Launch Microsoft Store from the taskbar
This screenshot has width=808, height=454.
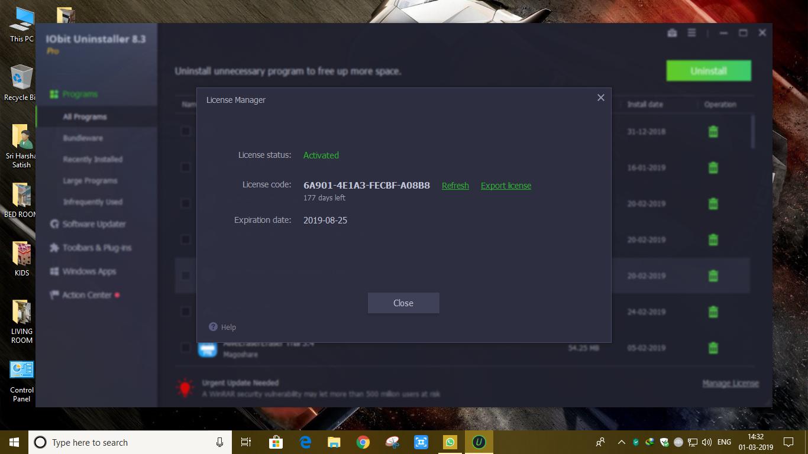coord(276,442)
